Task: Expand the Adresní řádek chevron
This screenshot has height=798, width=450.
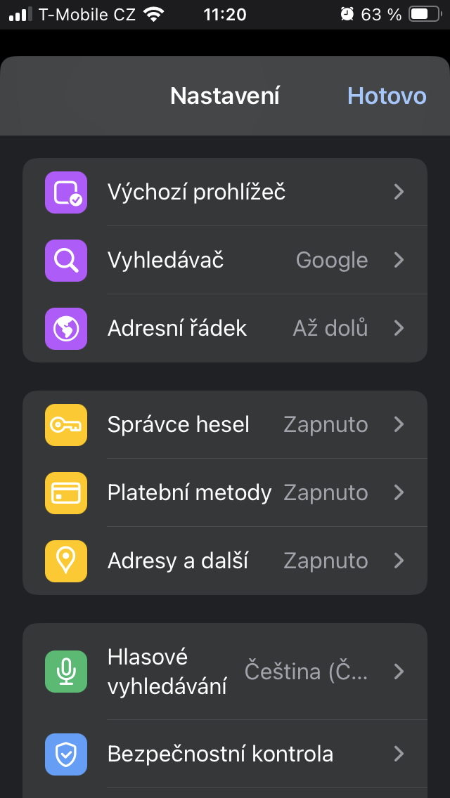Action: pos(399,328)
